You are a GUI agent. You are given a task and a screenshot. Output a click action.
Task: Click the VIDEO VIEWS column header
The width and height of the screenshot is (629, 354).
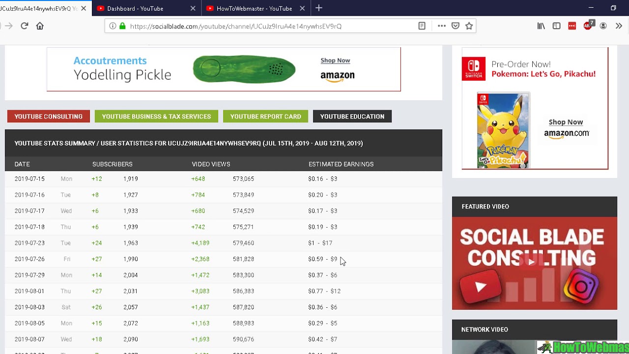[x=211, y=164]
